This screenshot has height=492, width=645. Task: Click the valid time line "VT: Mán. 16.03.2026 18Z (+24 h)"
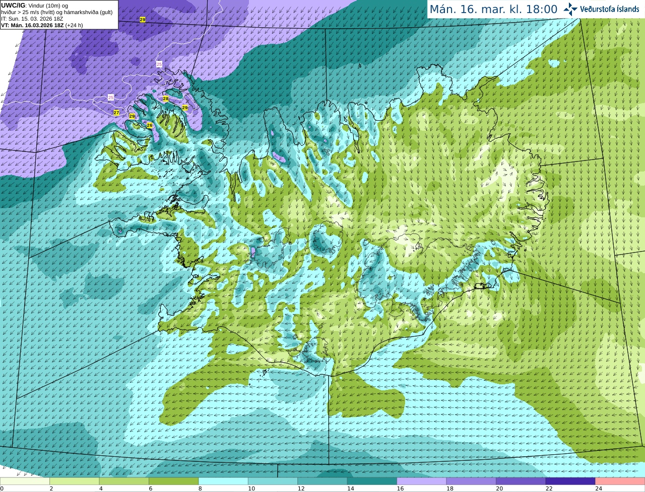point(42,25)
